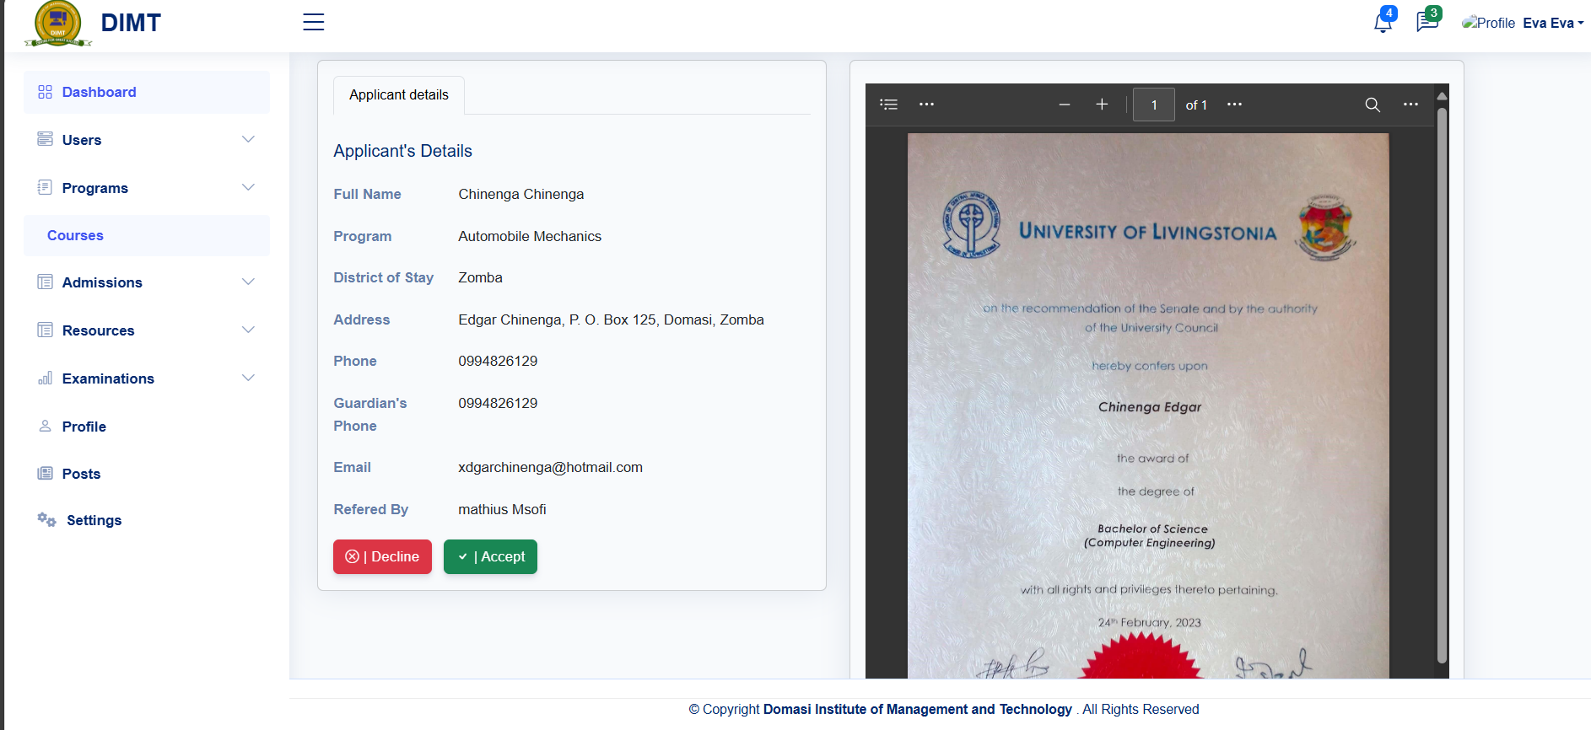Image resolution: width=1591 pixels, height=730 pixels.
Task: Open page options after 'of 1'
Action: pos(1234,105)
